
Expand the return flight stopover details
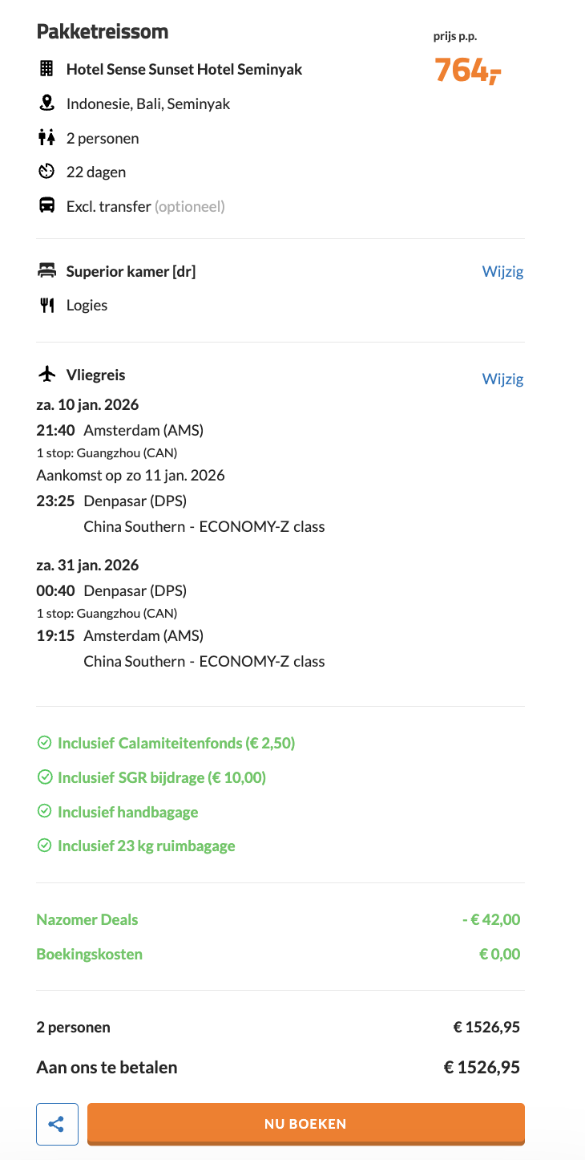[x=107, y=613]
